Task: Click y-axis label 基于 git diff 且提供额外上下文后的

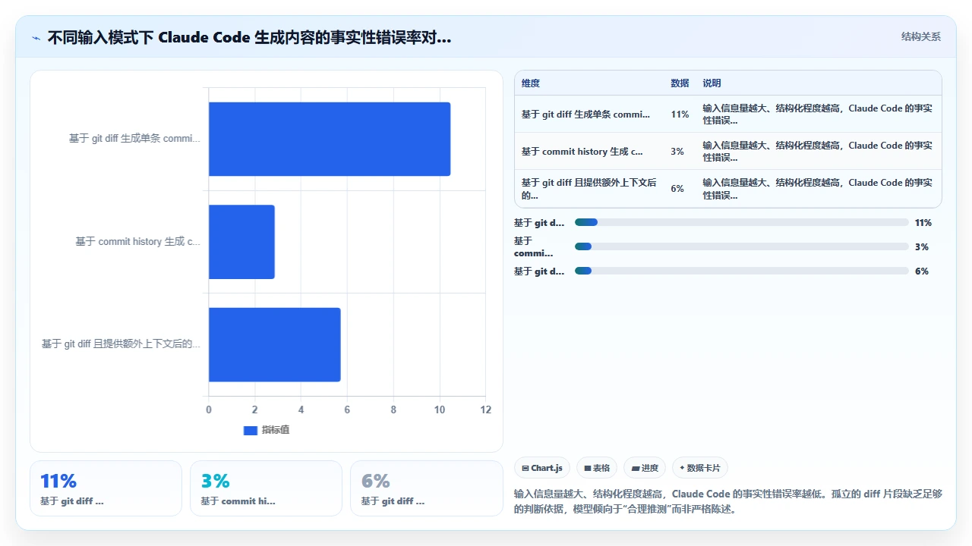Action: pos(121,344)
